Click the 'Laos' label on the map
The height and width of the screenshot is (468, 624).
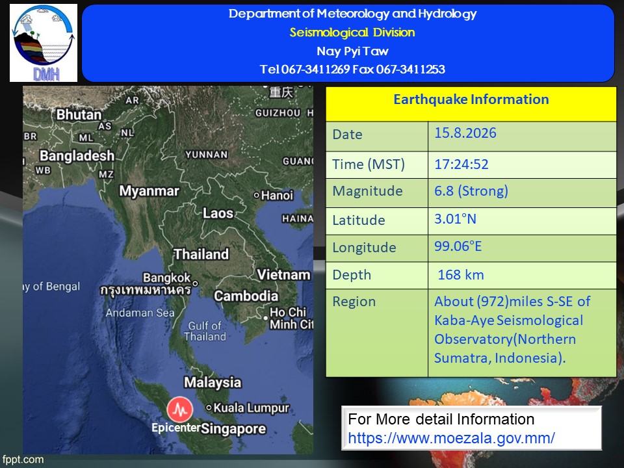click(x=218, y=213)
